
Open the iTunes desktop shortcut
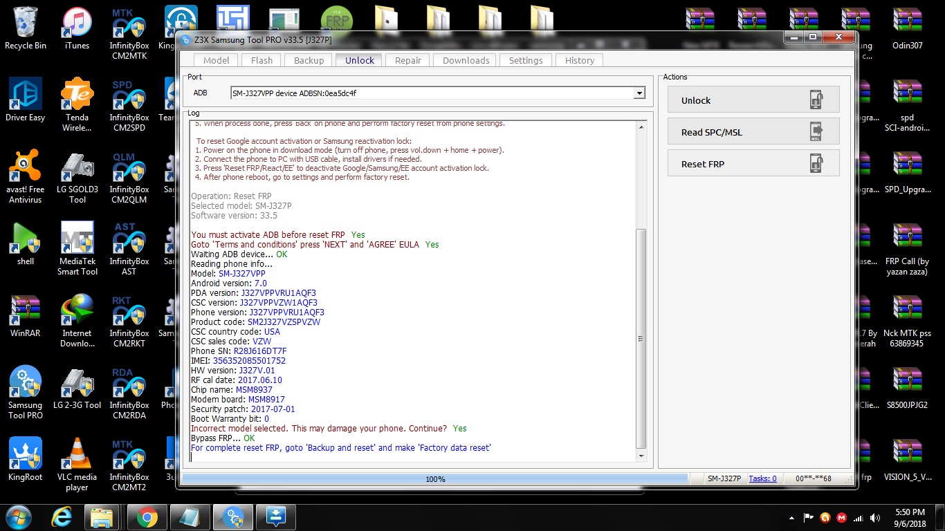[77, 29]
